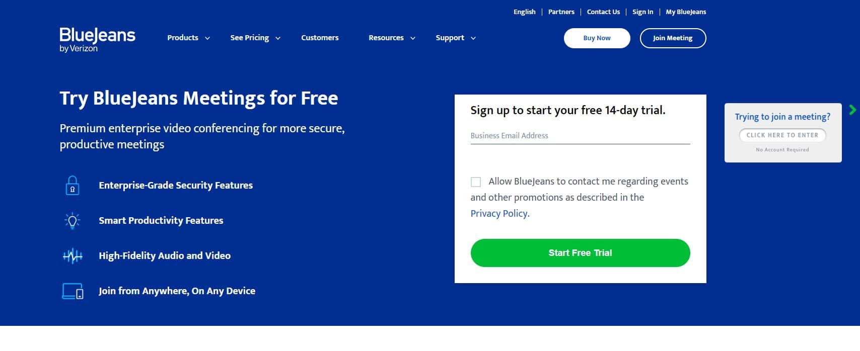
Task: Expand the Resources menu chevron
Action: pyautogui.click(x=413, y=38)
